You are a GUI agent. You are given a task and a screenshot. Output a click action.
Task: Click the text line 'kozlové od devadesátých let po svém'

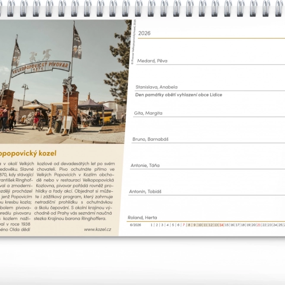[76, 164]
